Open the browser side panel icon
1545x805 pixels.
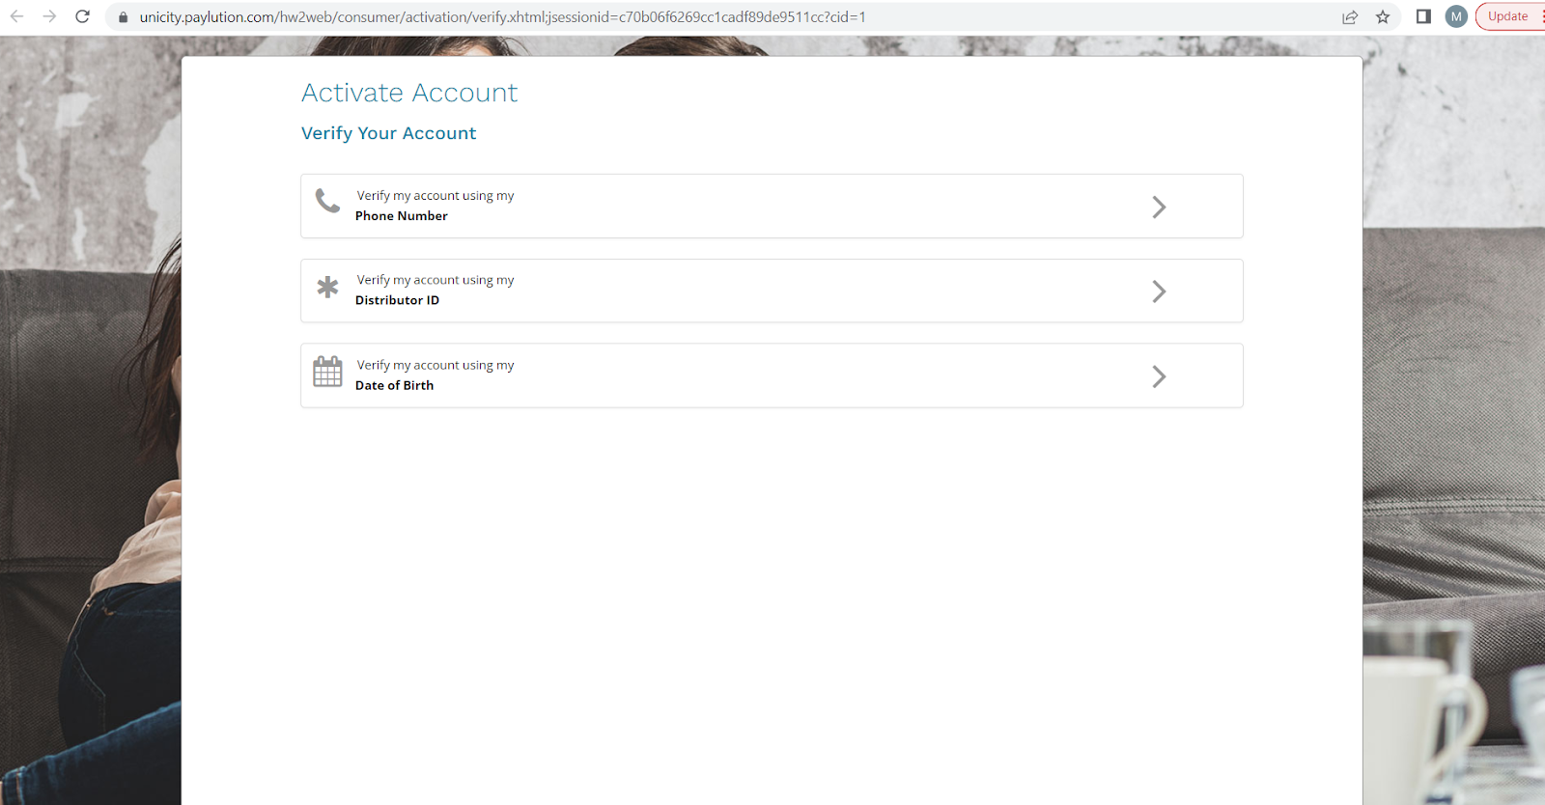(x=1423, y=16)
